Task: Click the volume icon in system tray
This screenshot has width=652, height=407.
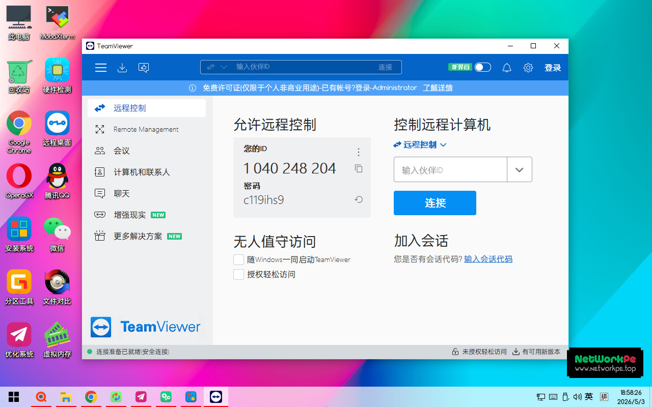Action: tap(577, 397)
